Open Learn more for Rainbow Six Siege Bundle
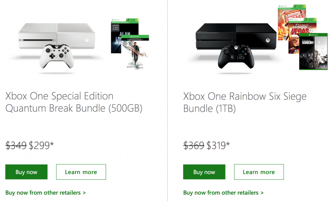This screenshot has width=332, height=202. click(x=259, y=172)
